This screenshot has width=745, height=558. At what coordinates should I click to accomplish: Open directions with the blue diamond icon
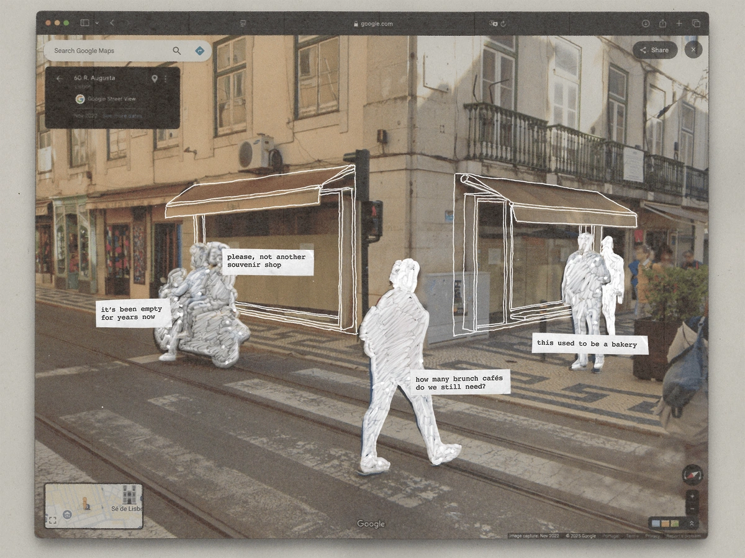(x=200, y=51)
